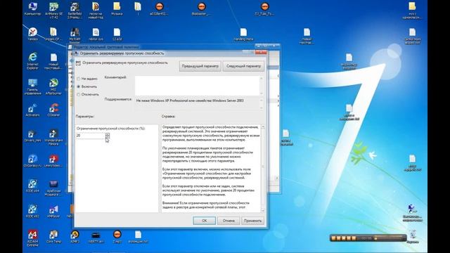
Task: Open Панель управления desktop icon
Action: pos(33,86)
